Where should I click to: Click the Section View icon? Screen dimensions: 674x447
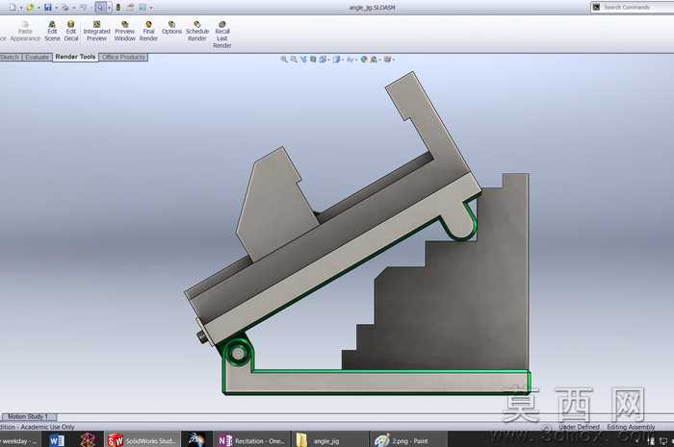coord(313,60)
